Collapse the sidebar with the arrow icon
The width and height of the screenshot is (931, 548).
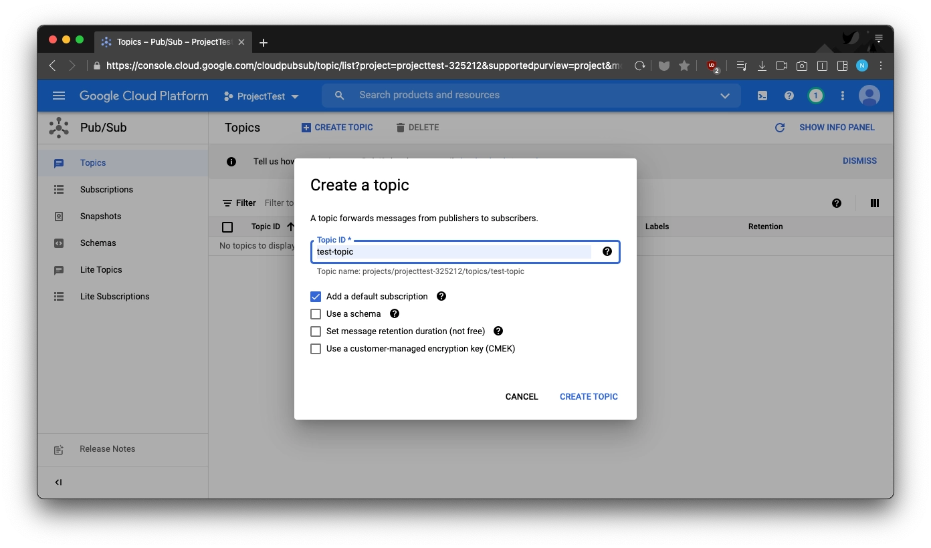pos(59,483)
